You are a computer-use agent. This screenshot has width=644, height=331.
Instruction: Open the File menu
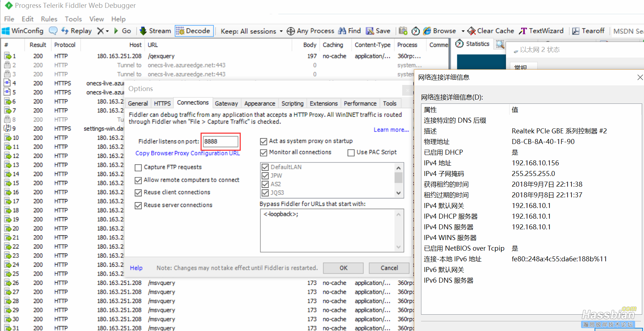pyautogui.click(x=9, y=19)
